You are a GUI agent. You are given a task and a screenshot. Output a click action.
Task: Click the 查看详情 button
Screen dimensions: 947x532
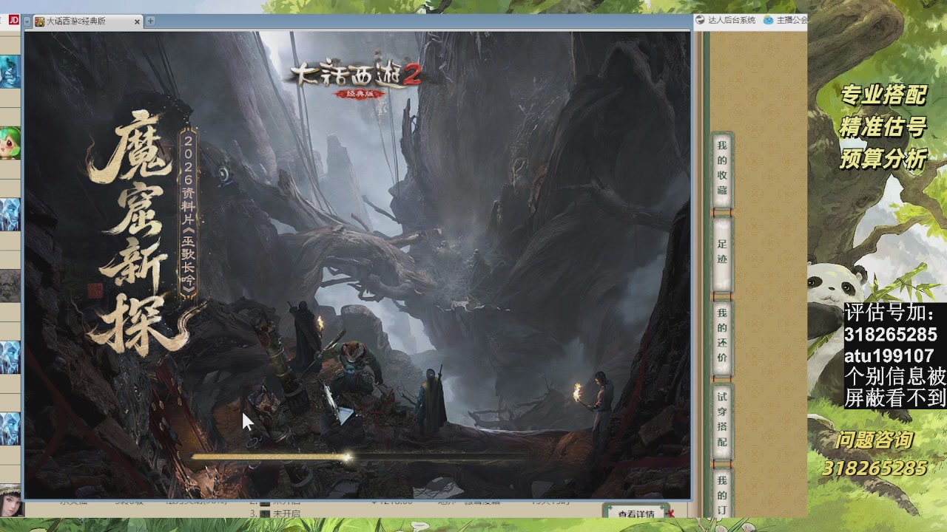636,514
